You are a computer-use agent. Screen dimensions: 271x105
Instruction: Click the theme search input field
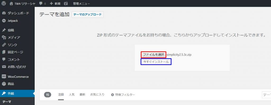pos(267,95)
